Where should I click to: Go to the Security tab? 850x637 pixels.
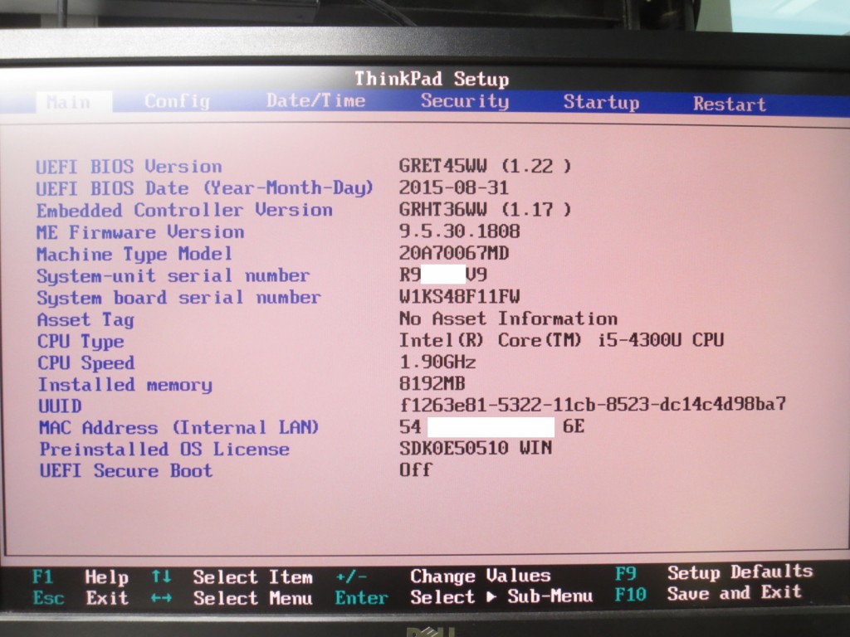(x=465, y=101)
